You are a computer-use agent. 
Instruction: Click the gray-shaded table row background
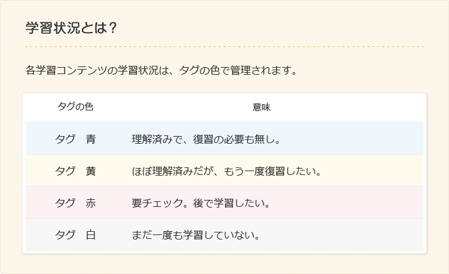click(224, 234)
